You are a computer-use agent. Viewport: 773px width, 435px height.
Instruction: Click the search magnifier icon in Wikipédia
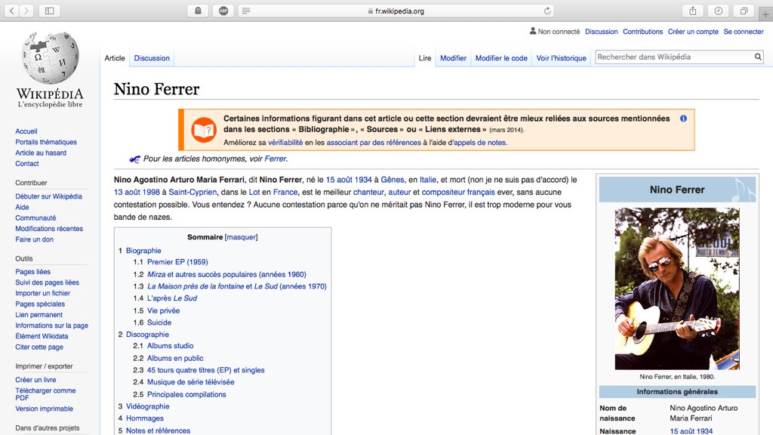click(758, 57)
